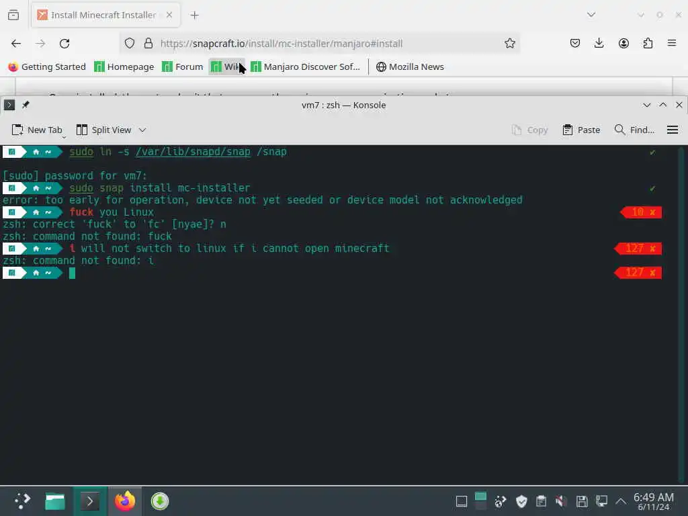The image size is (688, 516).
Task: Open Dolphin file manager from taskbar
Action: pyautogui.click(x=55, y=501)
